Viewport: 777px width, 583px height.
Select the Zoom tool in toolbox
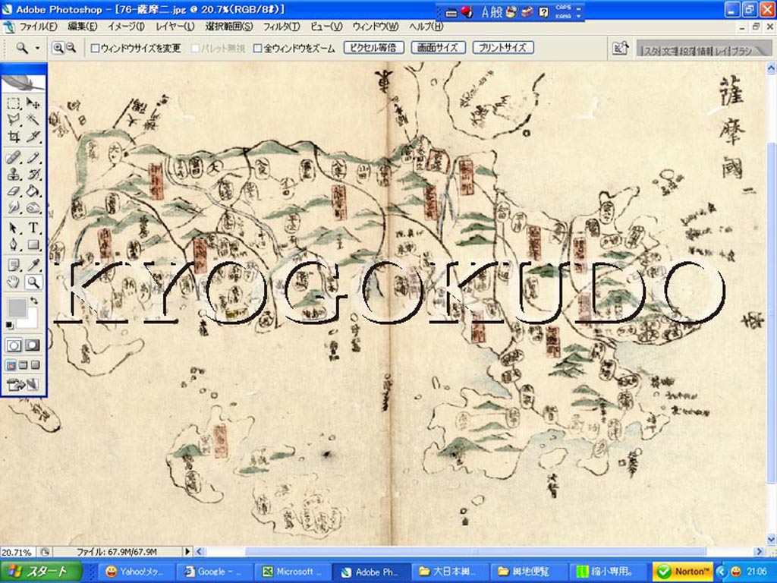33,282
